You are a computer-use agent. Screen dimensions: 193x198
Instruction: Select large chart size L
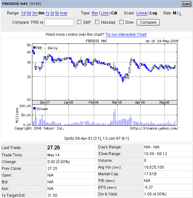point(180,13)
